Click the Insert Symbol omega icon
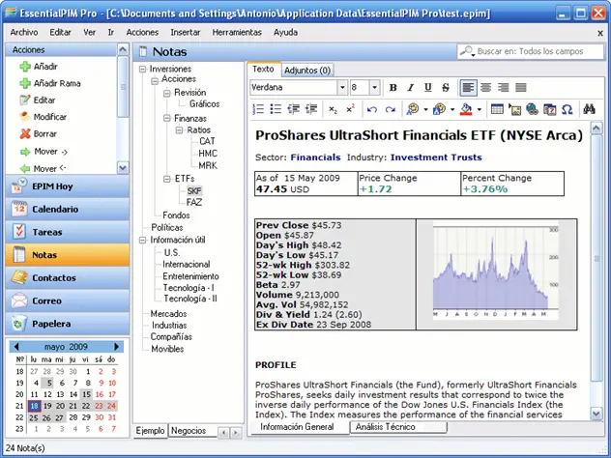The height and width of the screenshot is (458, 611). coord(567,109)
